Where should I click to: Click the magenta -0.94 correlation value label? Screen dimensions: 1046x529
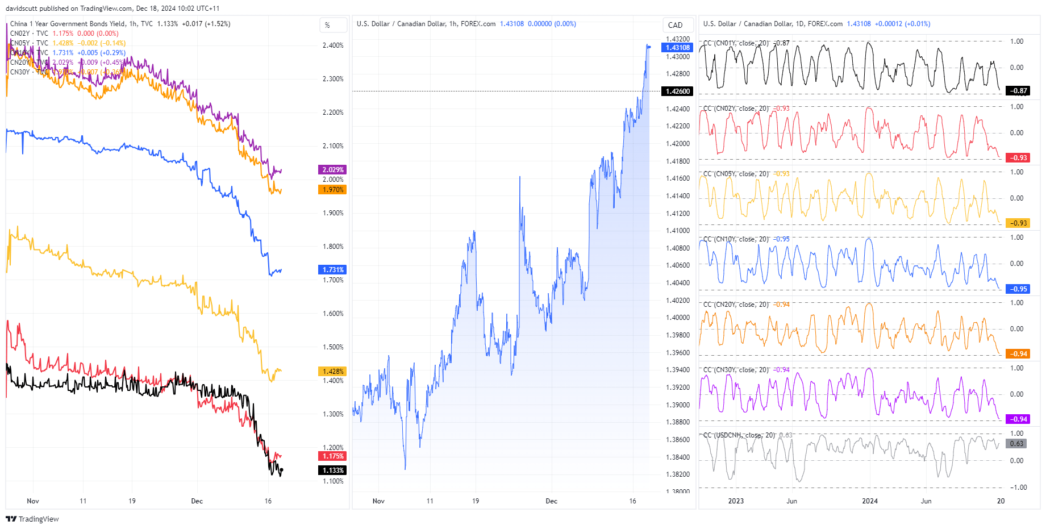tap(1018, 419)
